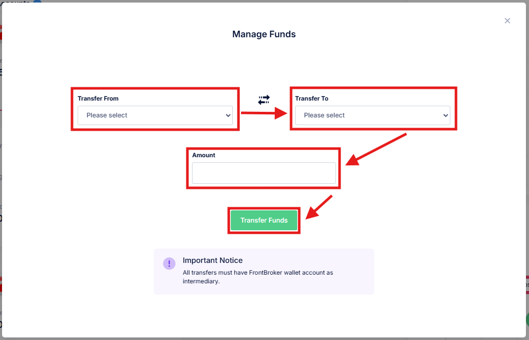Viewport: 529px width, 340px height.
Task: Open the Transfer From dropdown
Action: point(155,115)
